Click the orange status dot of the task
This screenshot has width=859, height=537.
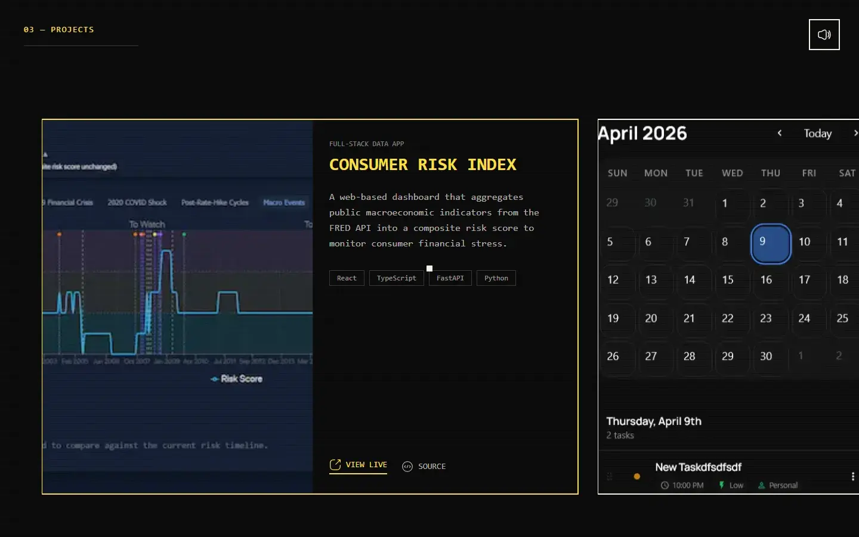(x=636, y=477)
